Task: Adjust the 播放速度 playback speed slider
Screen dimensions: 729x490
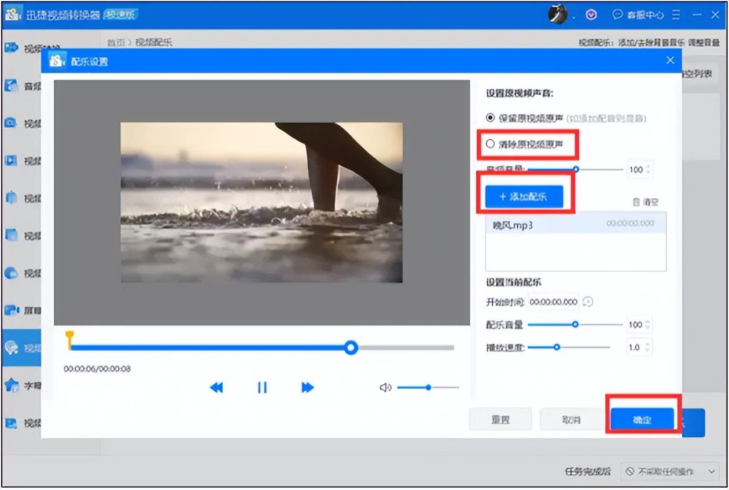Action: click(x=557, y=347)
